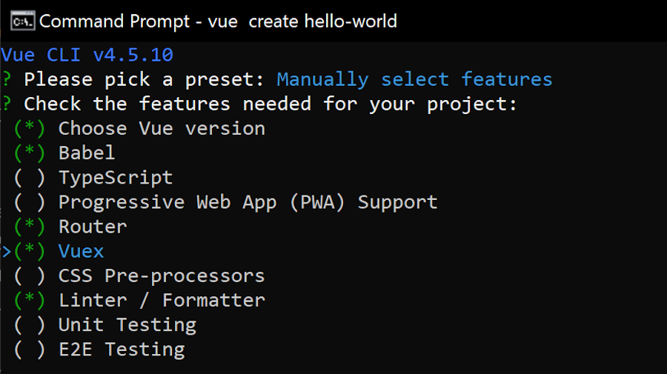Click the green question mark before Check

coord(7,104)
